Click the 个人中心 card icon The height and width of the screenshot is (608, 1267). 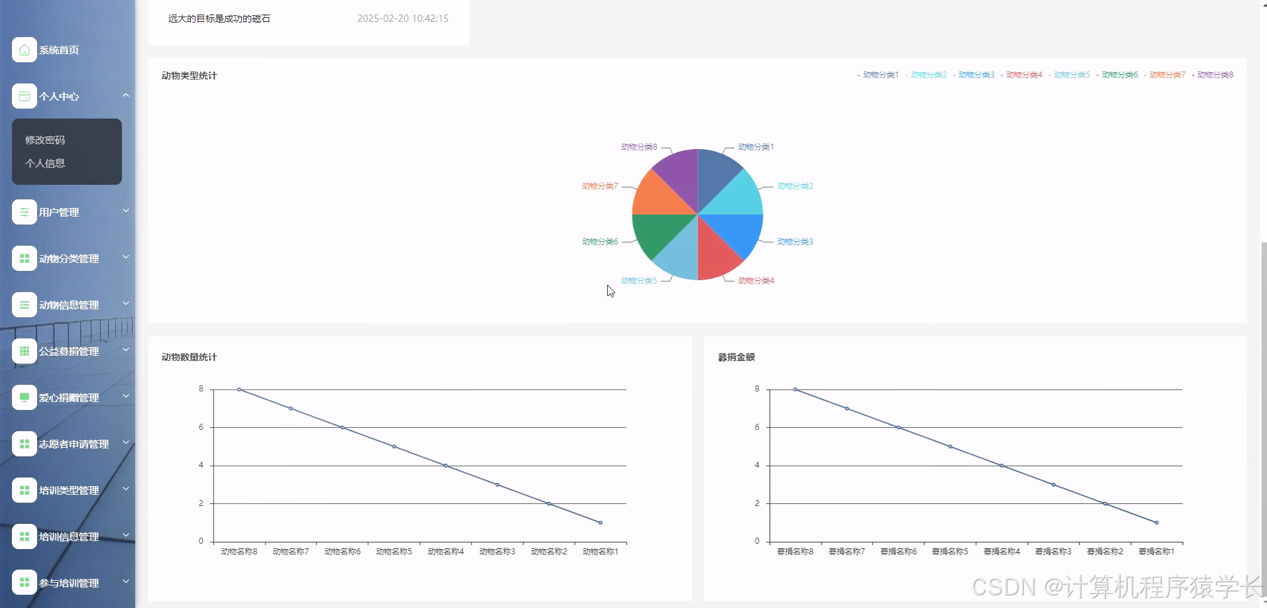25,96
